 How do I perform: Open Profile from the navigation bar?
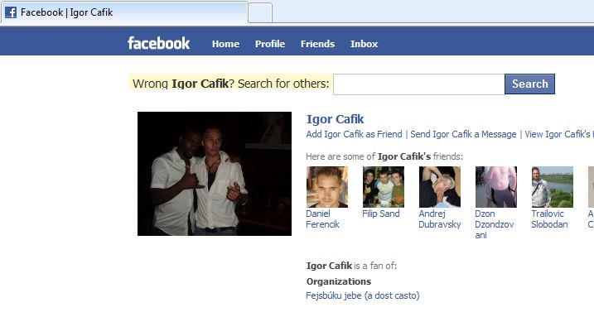pyautogui.click(x=270, y=44)
